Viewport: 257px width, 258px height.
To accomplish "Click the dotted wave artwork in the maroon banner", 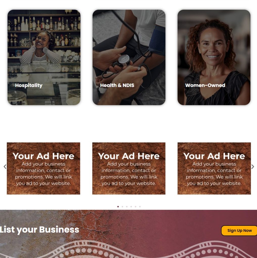I will coord(128,249).
